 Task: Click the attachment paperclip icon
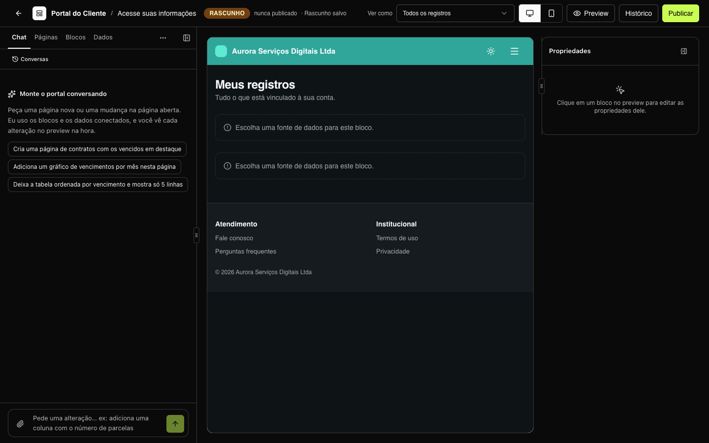20,424
